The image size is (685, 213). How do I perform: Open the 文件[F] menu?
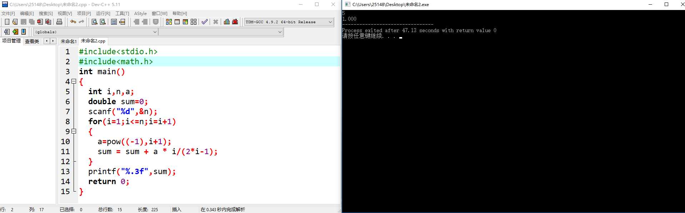8,13
